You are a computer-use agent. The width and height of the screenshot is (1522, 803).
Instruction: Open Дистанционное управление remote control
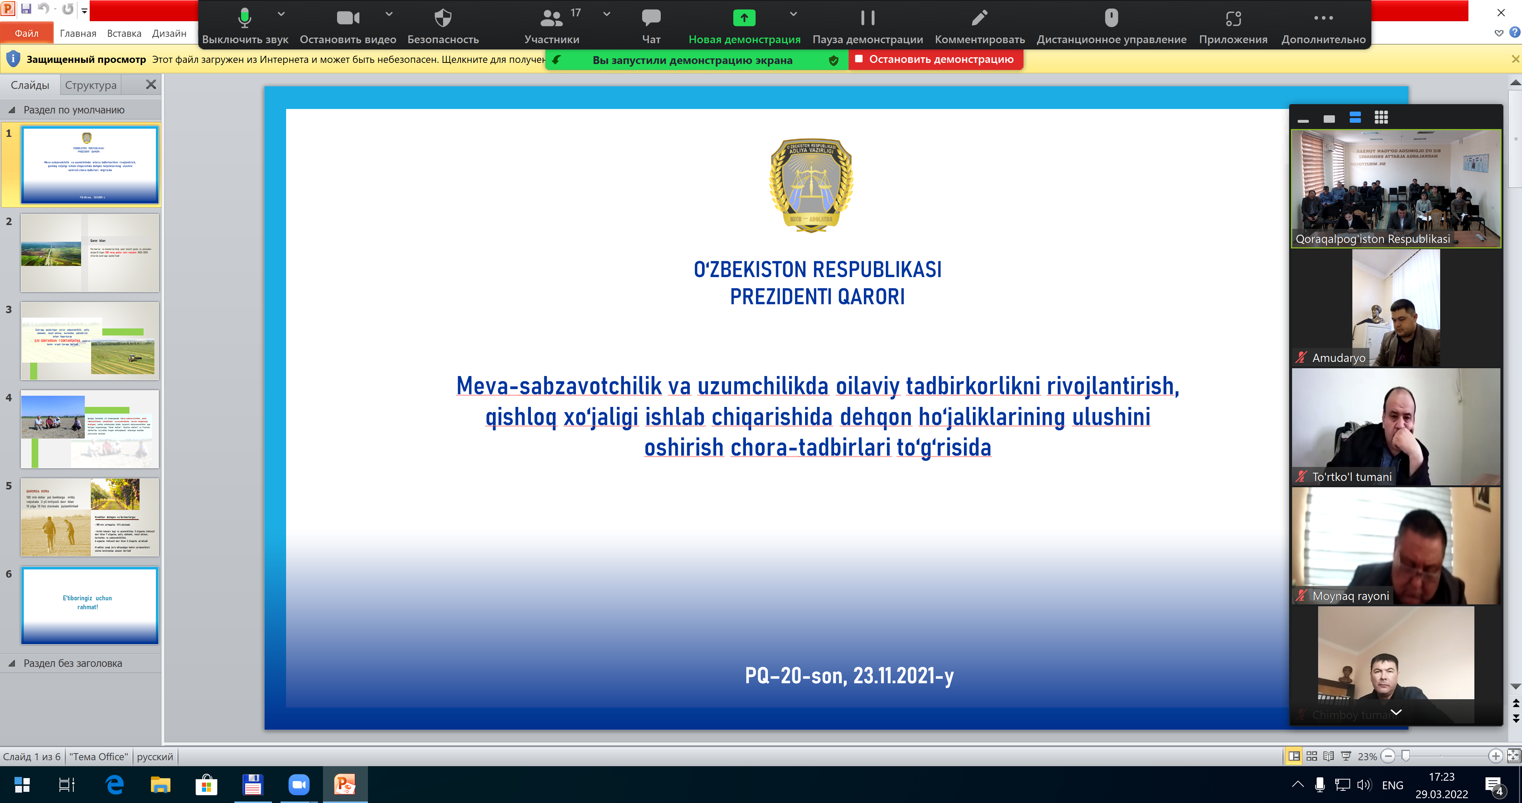tap(1111, 26)
